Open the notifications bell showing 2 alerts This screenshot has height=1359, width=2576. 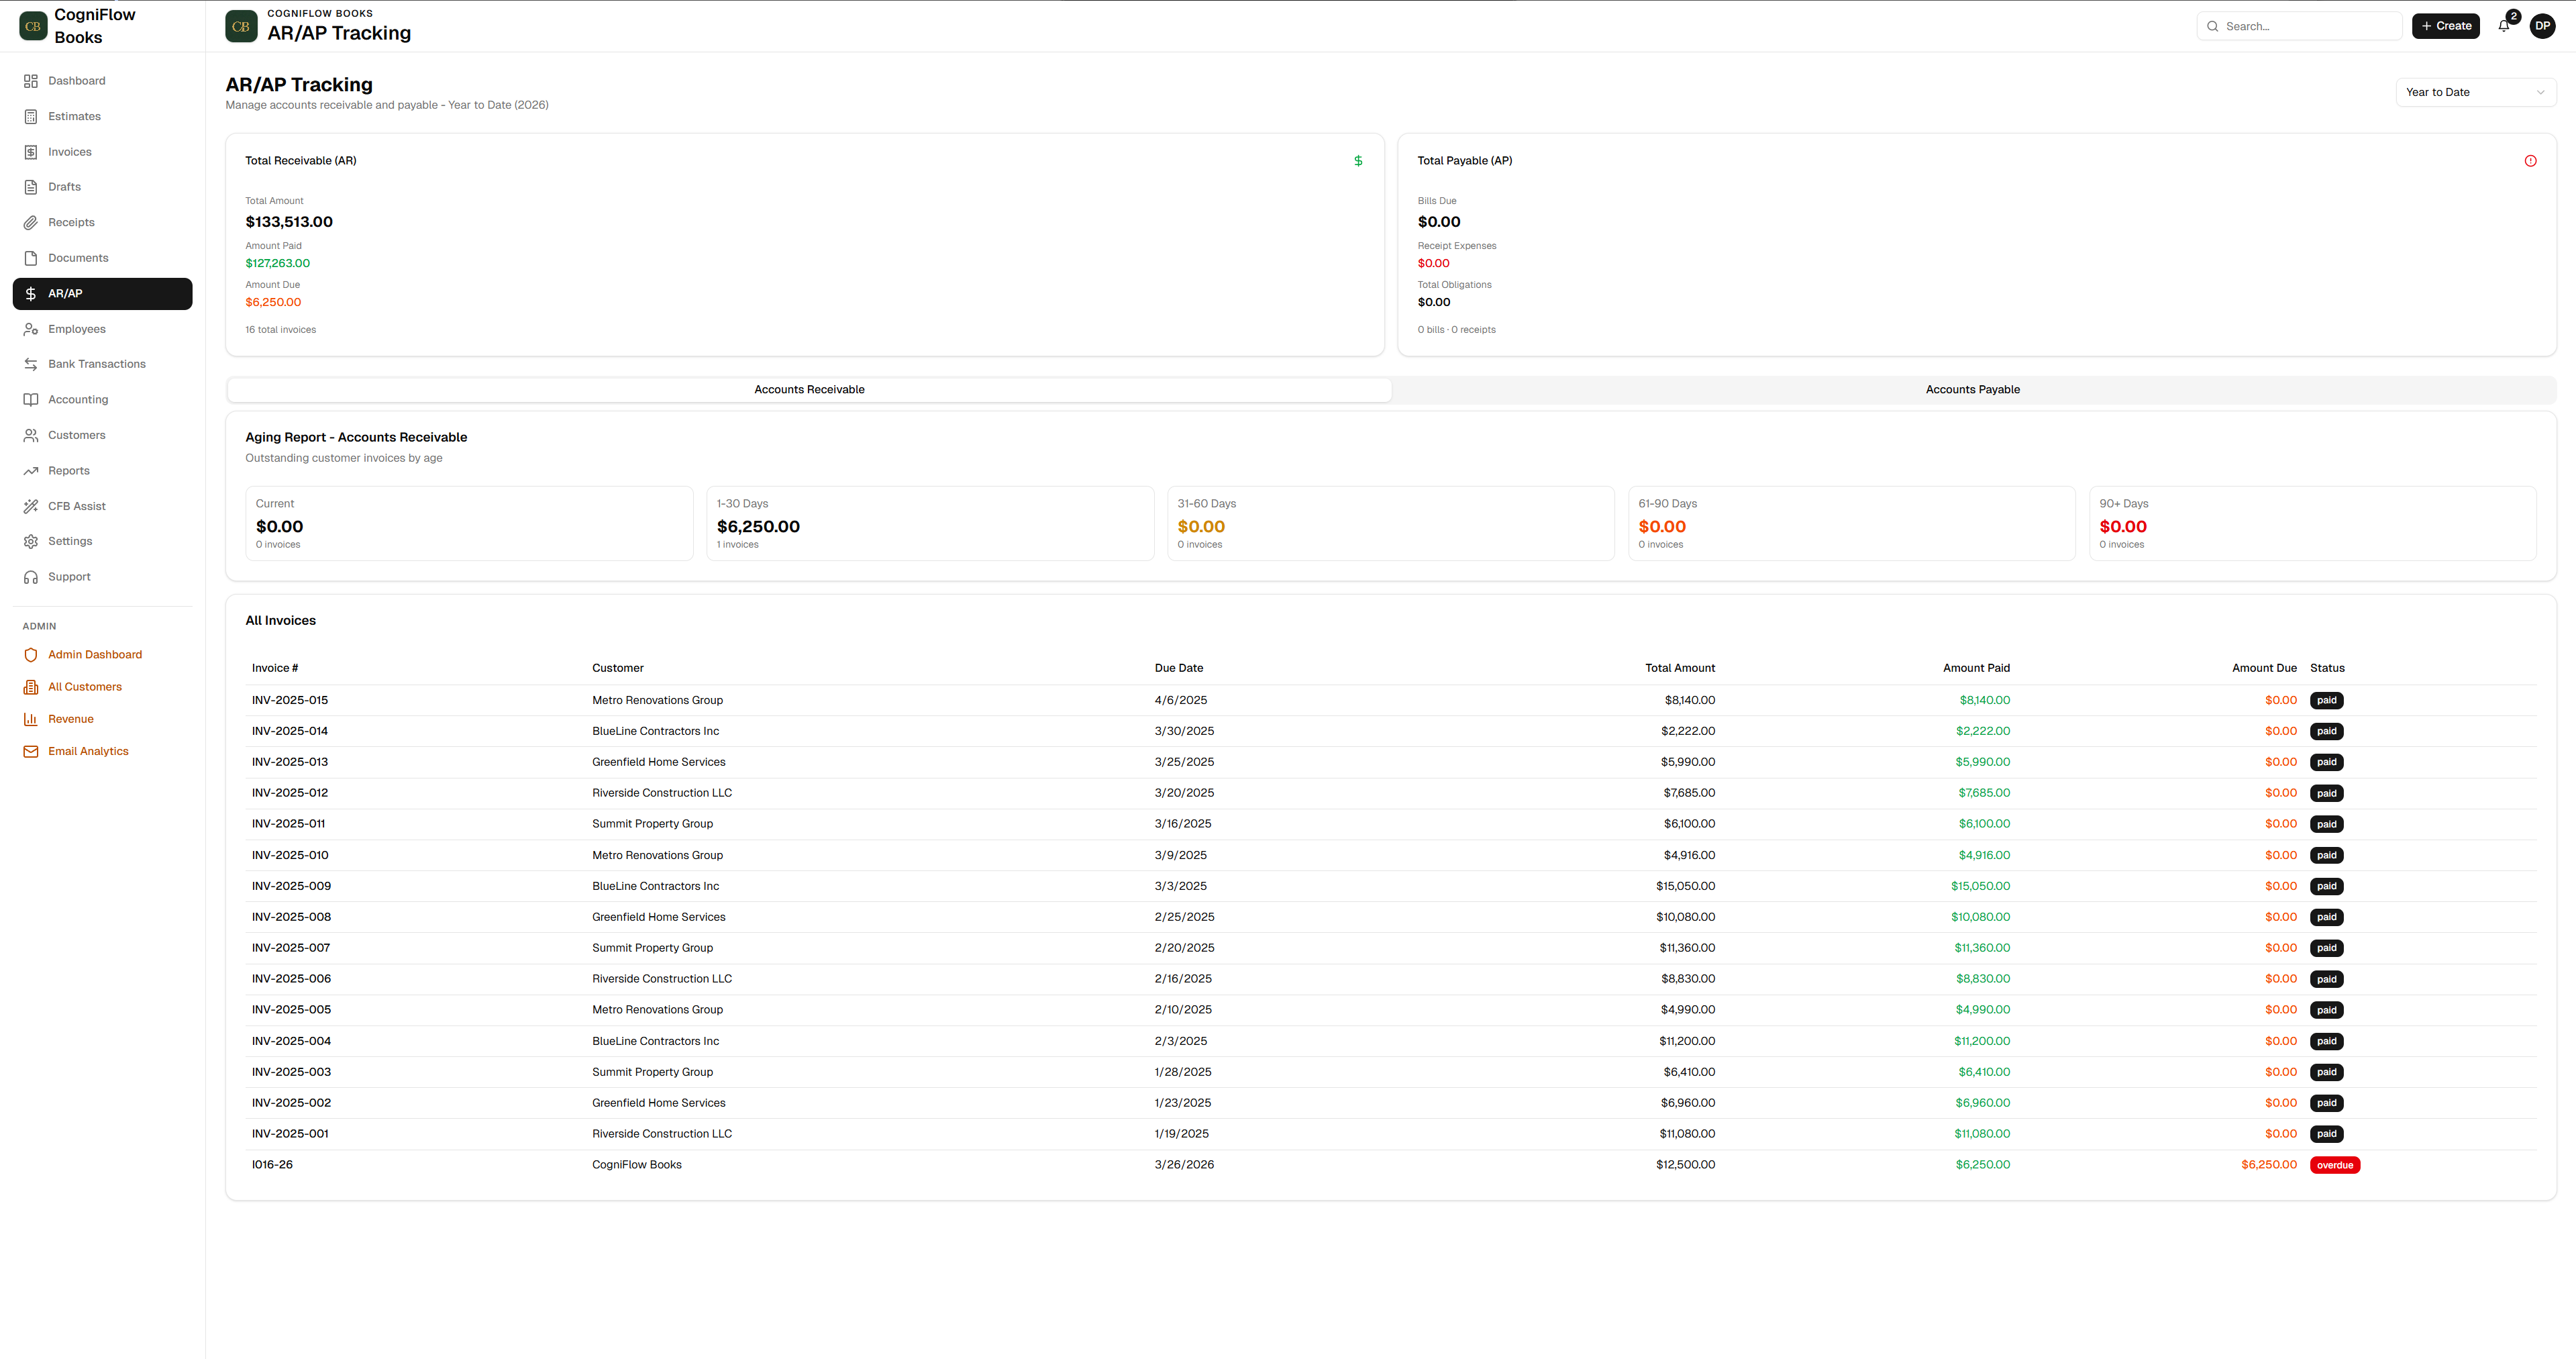coord(2503,25)
